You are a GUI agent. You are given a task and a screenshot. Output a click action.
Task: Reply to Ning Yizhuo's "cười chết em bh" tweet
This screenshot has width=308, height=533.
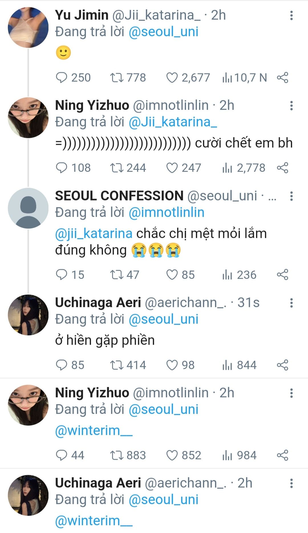coord(61,168)
